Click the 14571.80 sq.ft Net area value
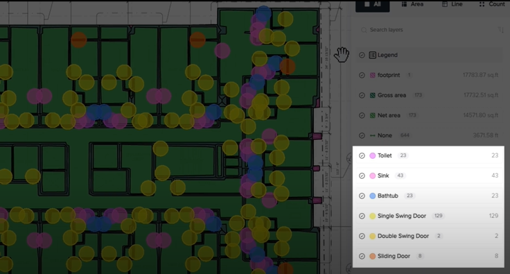This screenshot has height=274, width=510. click(480, 116)
